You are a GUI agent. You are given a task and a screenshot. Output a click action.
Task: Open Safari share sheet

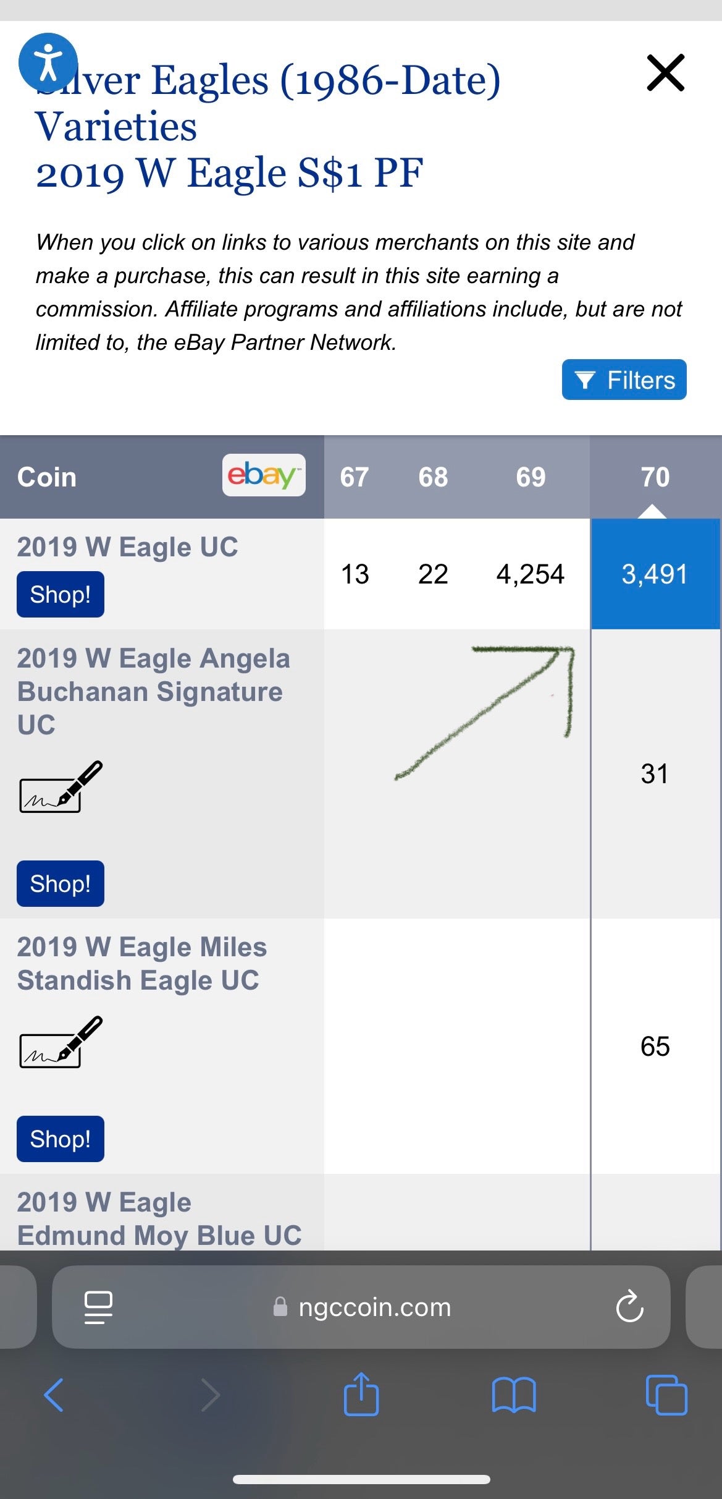[361, 1395]
